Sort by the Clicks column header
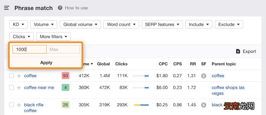The height and width of the screenshot is (115, 266). 121,64
